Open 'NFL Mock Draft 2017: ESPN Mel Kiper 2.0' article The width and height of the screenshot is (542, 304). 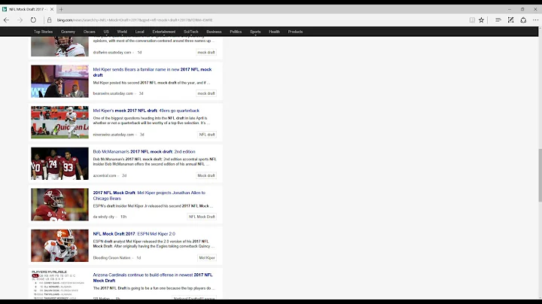(x=134, y=234)
